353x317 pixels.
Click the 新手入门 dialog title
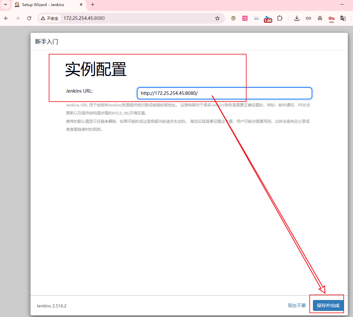(46, 42)
